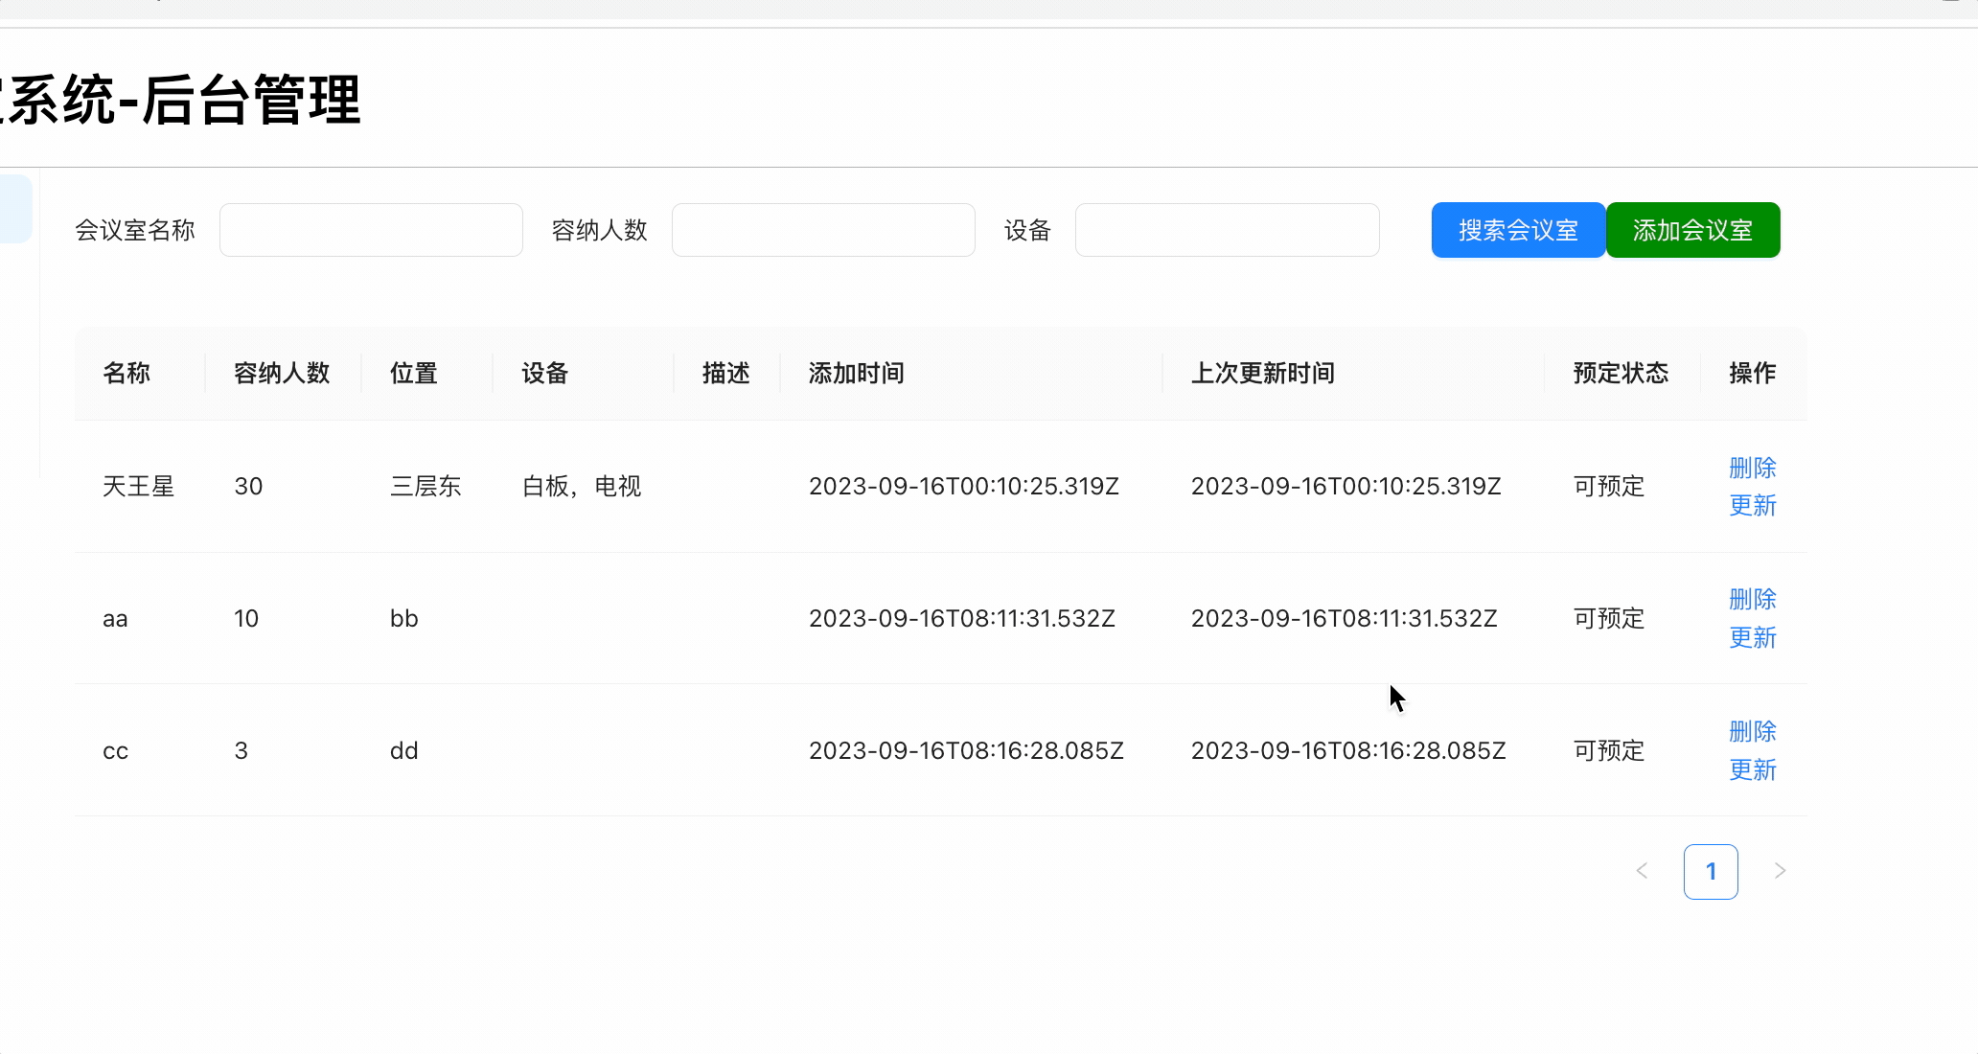The height and width of the screenshot is (1054, 1978).
Task: Update the 天王星 meeting room
Action: (x=1752, y=506)
